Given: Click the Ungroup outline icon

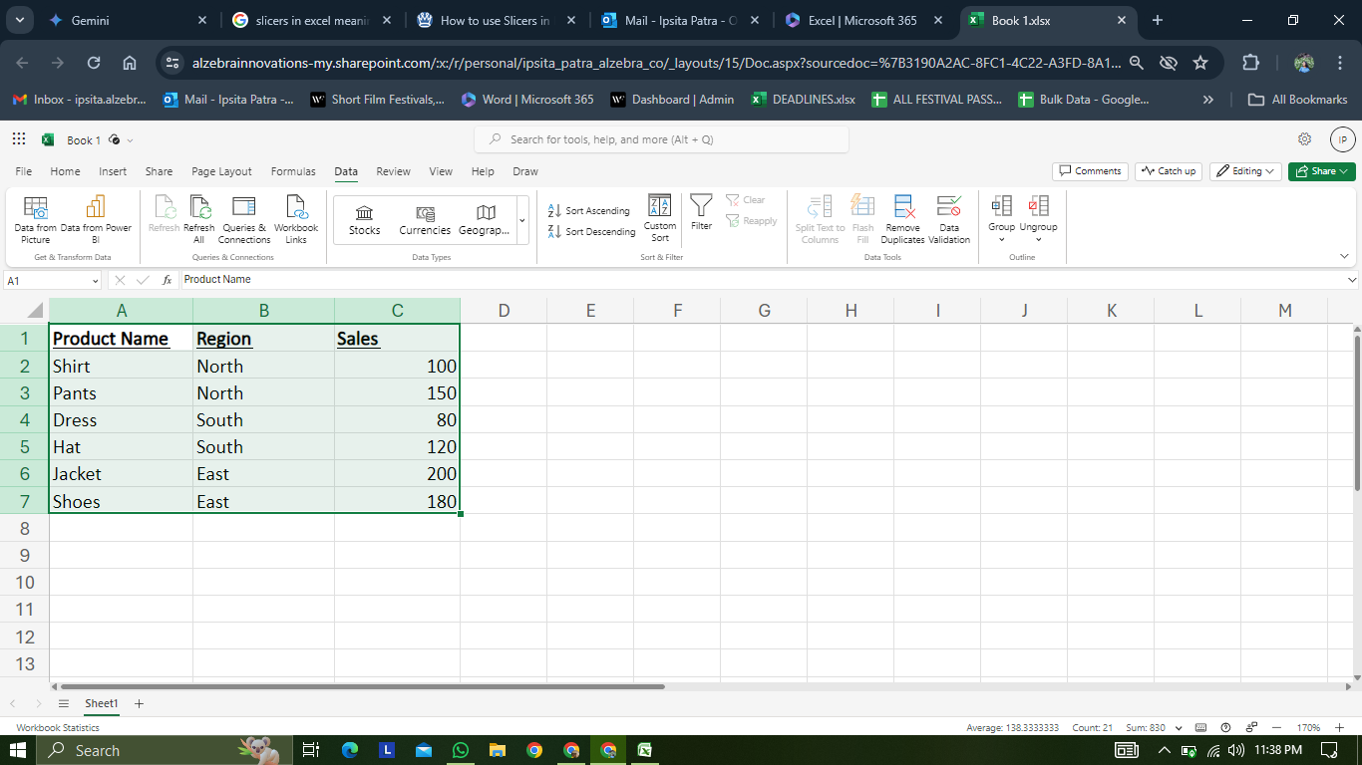Looking at the screenshot, I should (x=1038, y=206).
